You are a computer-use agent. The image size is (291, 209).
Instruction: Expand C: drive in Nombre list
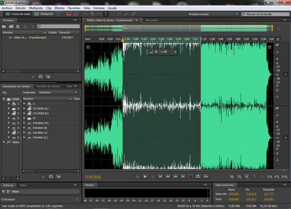(24, 103)
